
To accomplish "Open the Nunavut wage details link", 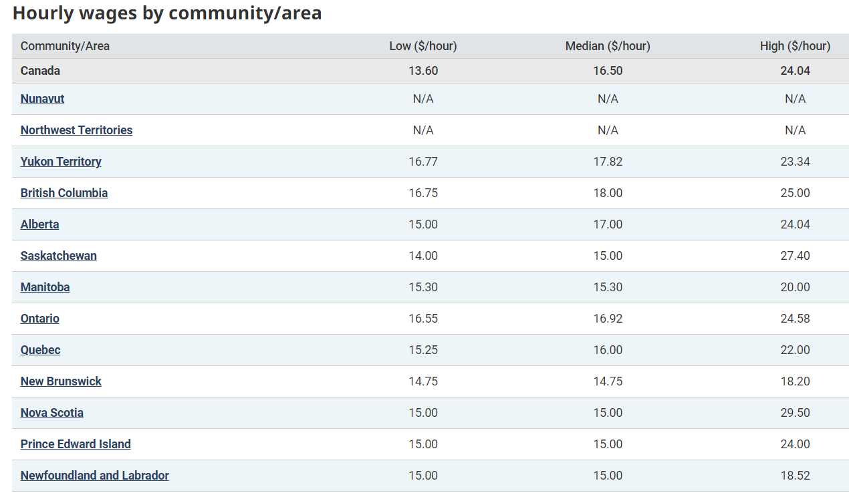I will pyautogui.click(x=42, y=98).
